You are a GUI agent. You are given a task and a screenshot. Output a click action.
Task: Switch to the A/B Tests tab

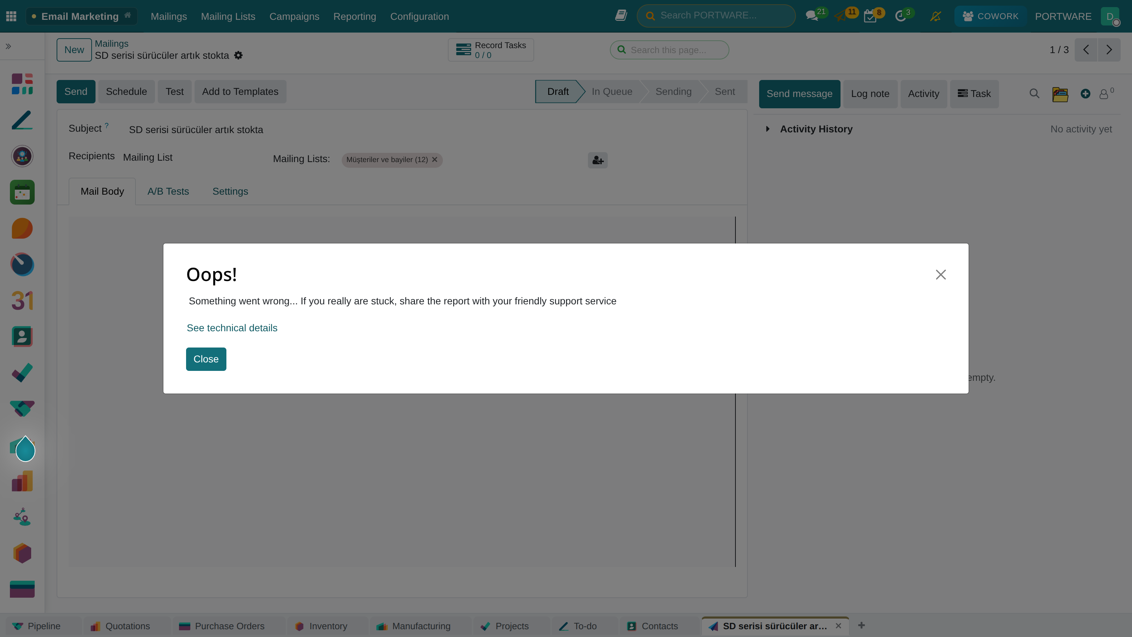tap(168, 191)
